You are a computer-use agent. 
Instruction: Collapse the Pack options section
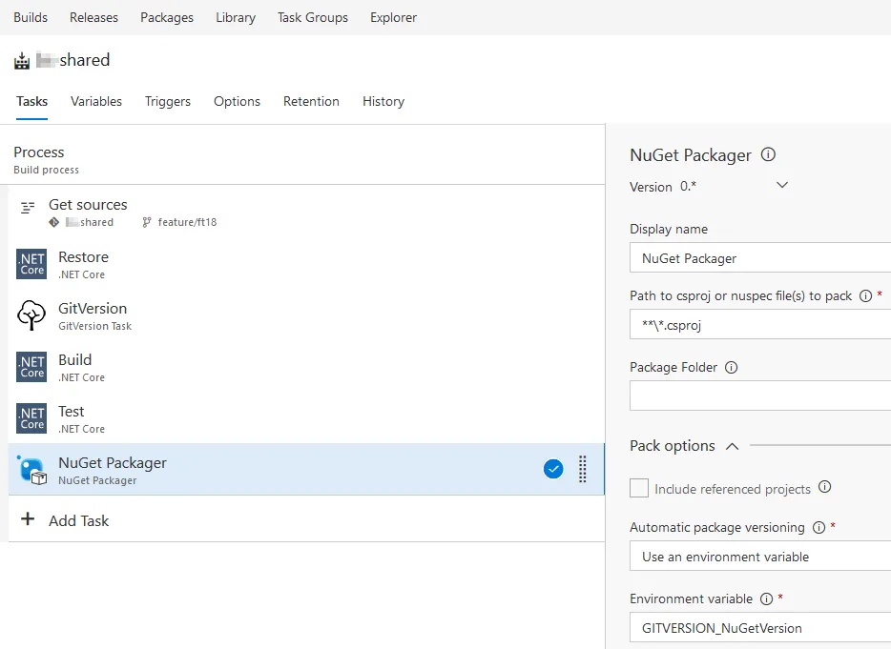(732, 446)
